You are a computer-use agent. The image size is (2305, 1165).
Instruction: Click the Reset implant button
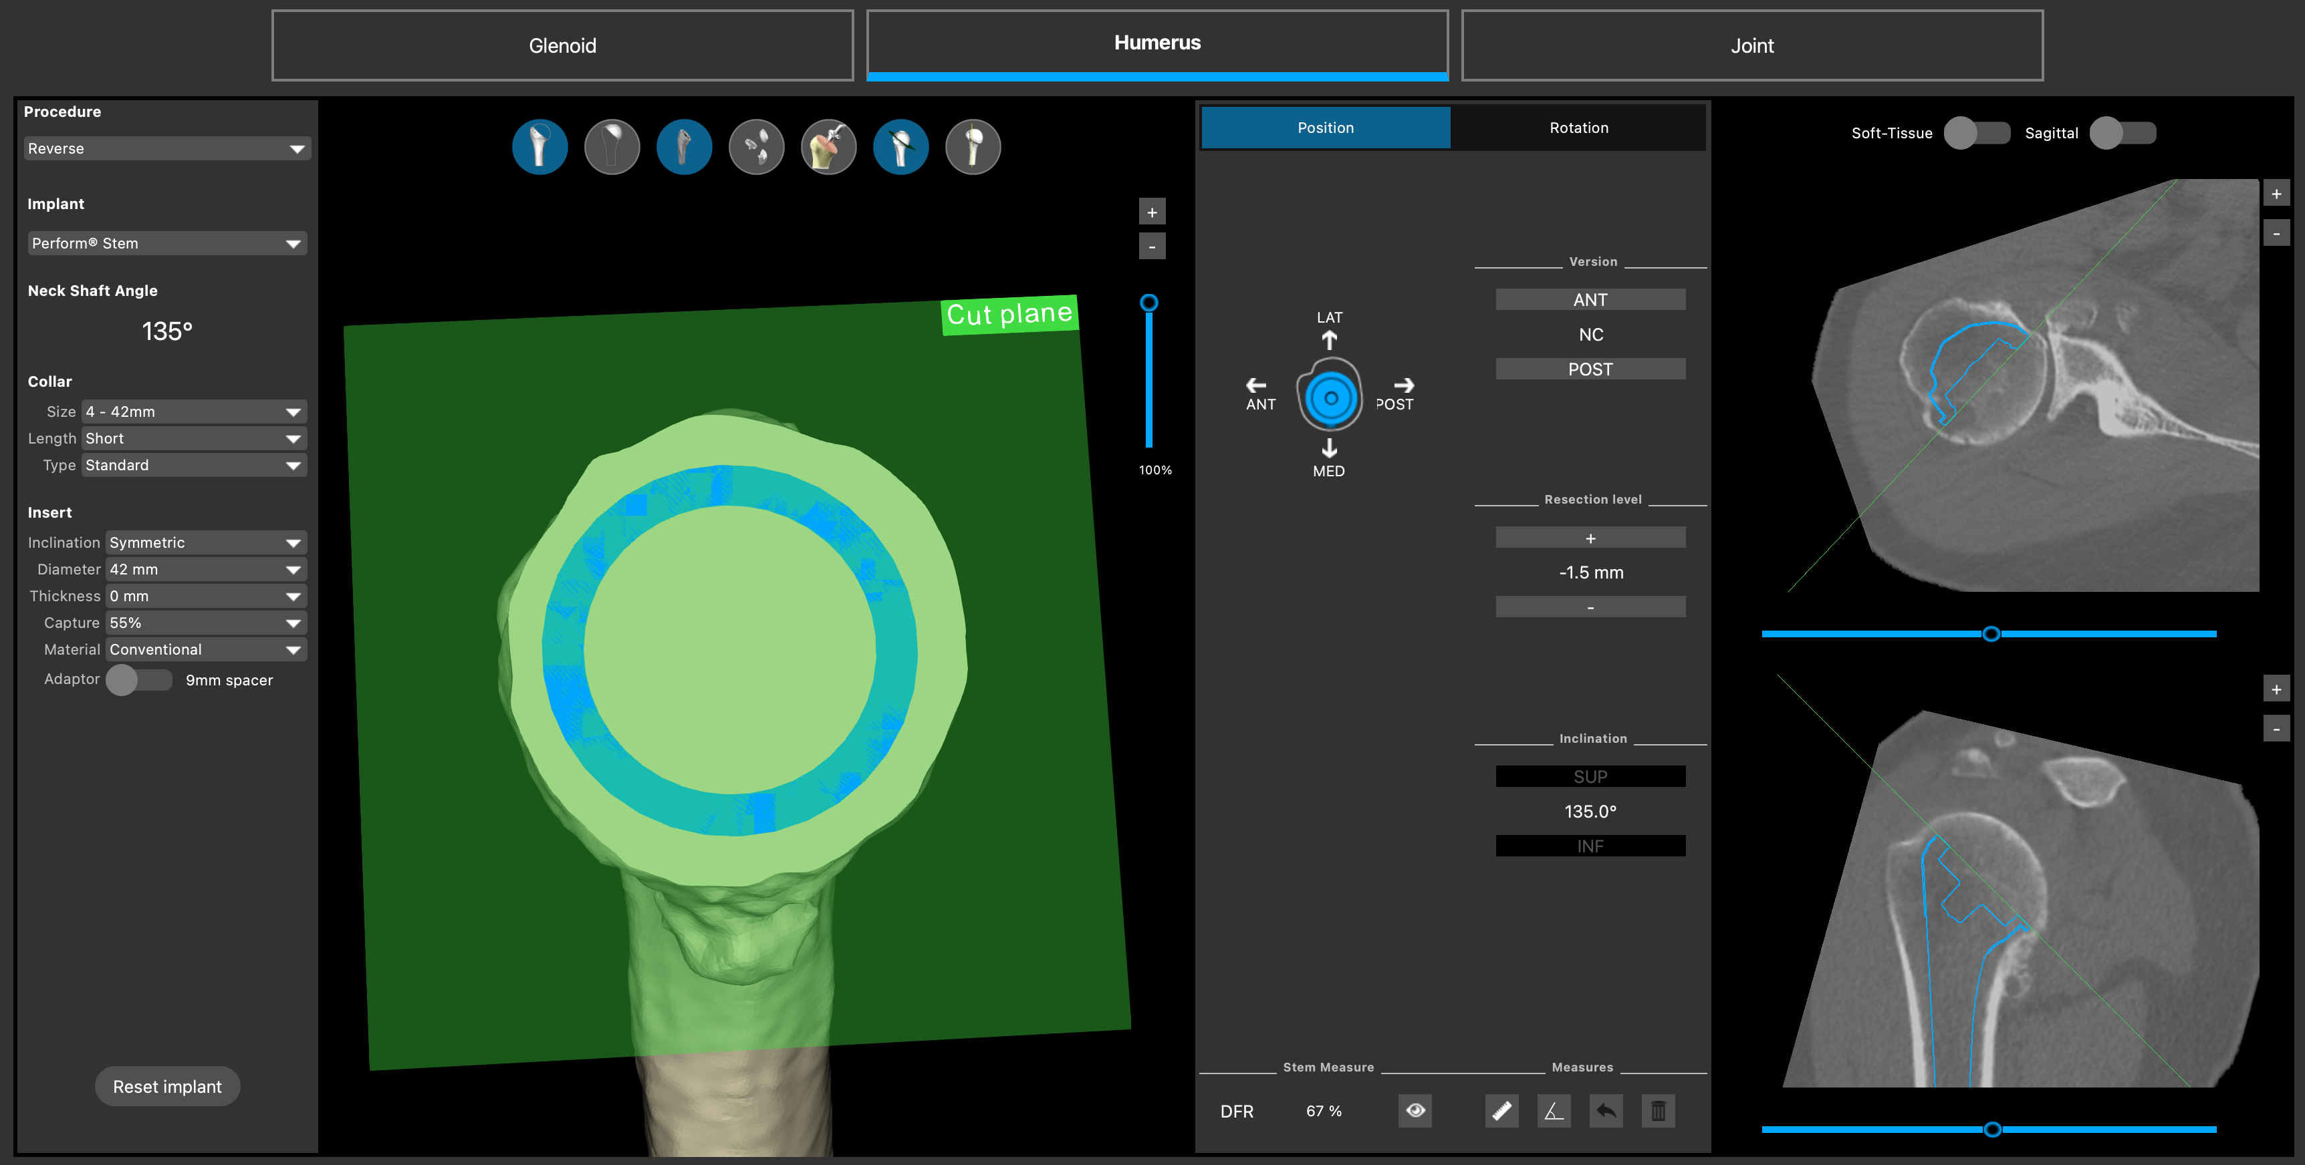[166, 1086]
